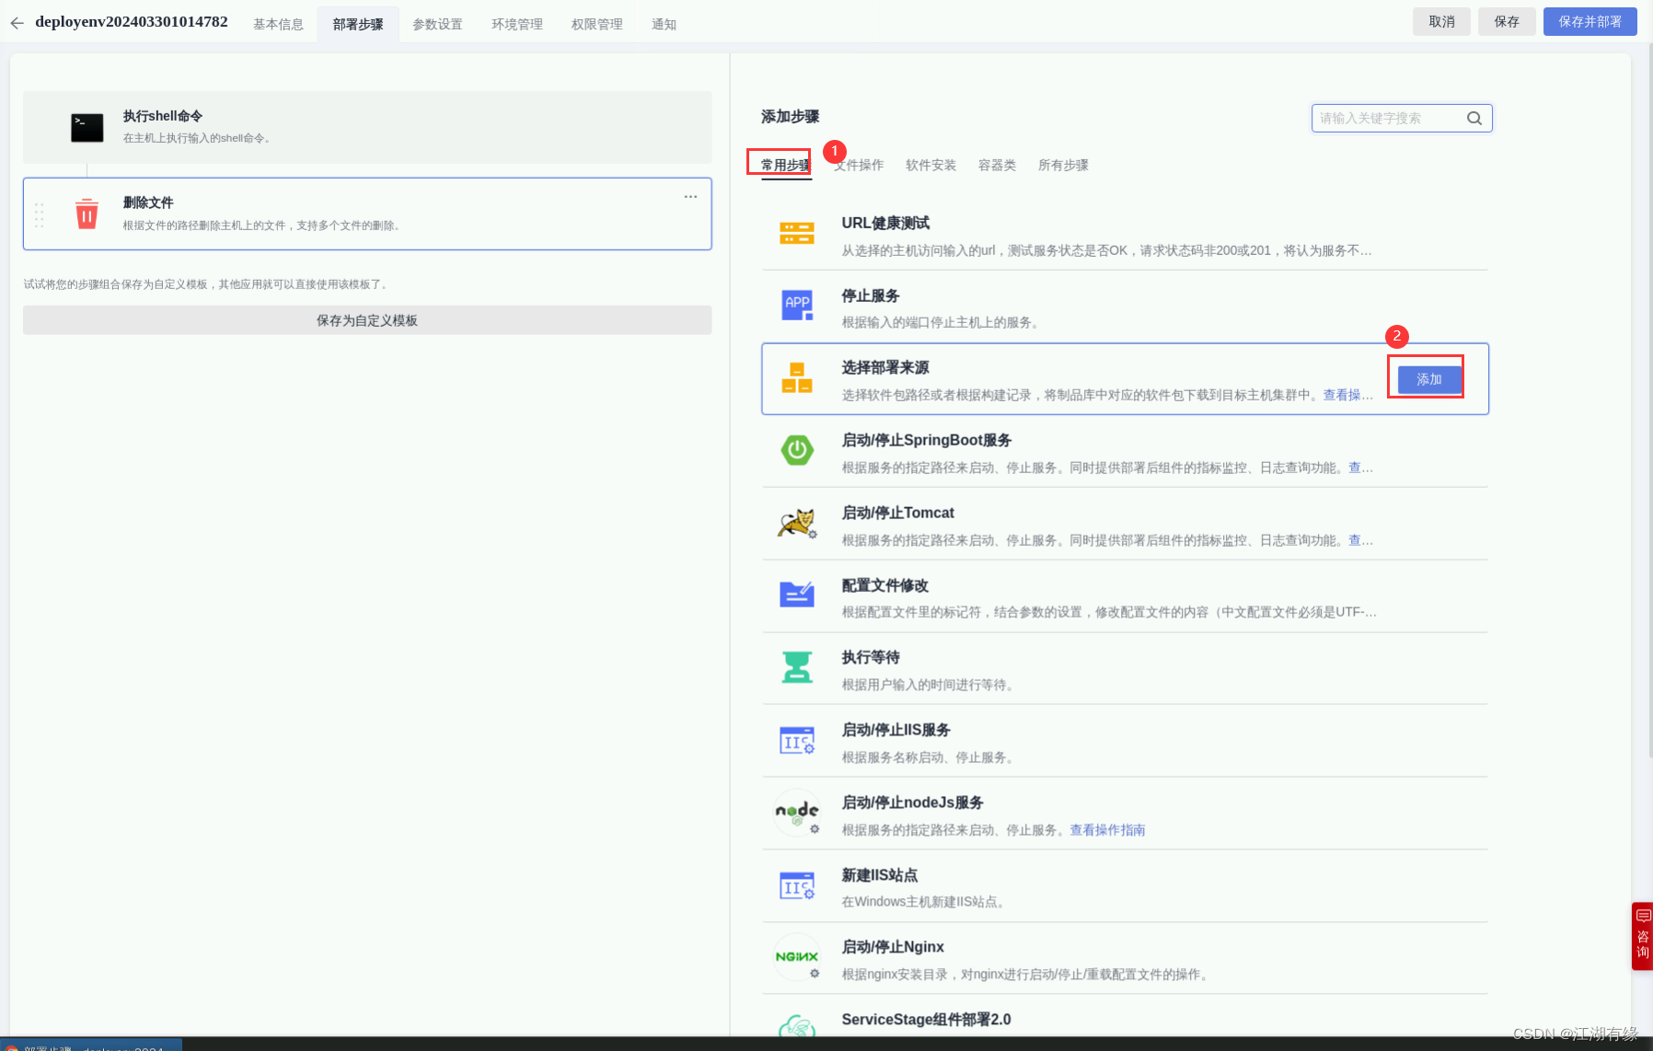Click the SpringBoot service step icon
1653x1051 pixels.
pyautogui.click(x=797, y=451)
